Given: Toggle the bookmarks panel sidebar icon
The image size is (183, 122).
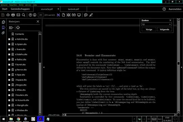Looking at the screenshot, I should click(x=3, y=27).
